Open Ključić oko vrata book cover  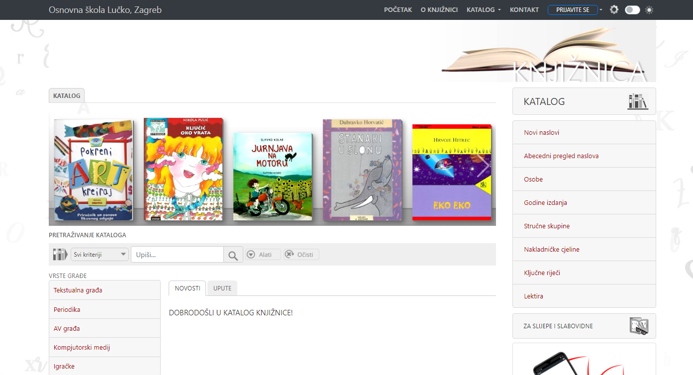tap(183, 169)
